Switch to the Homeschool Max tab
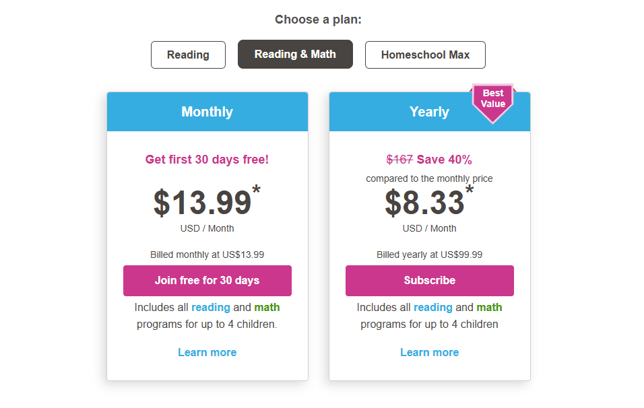The width and height of the screenshot is (644, 408). coord(425,55)
